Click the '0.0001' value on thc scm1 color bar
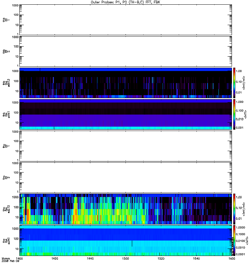 240,254
